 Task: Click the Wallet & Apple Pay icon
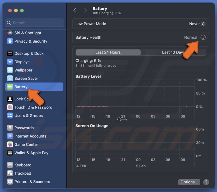point(10,153)
